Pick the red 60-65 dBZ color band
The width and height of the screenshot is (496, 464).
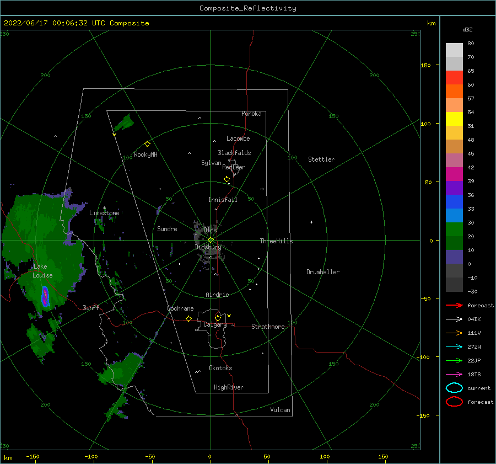pyautogui.click(x=454, y=78)
